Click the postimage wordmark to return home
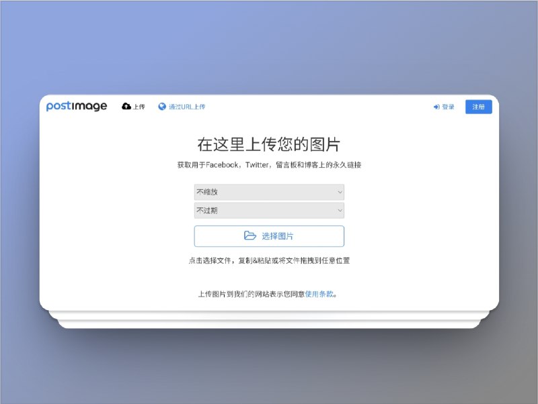This screenshot has width=538, height=404. point(77,106)
